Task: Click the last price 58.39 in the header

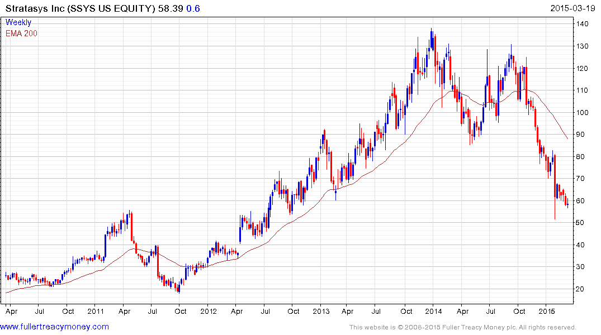Action: tap(171, 8)
